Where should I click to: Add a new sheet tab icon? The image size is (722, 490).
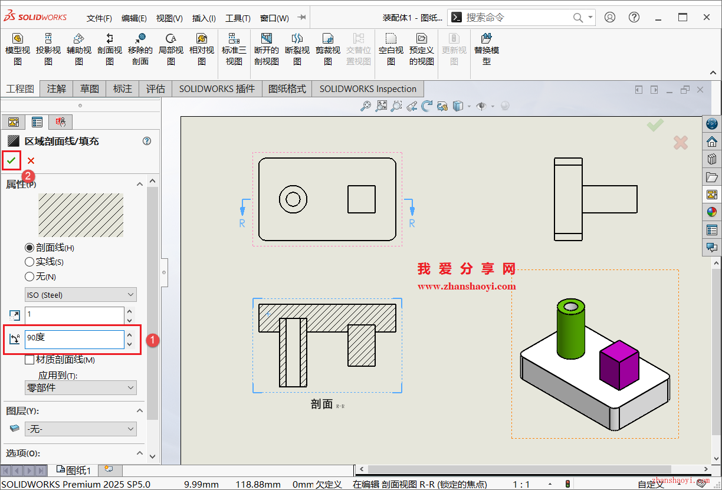(109, 469)
